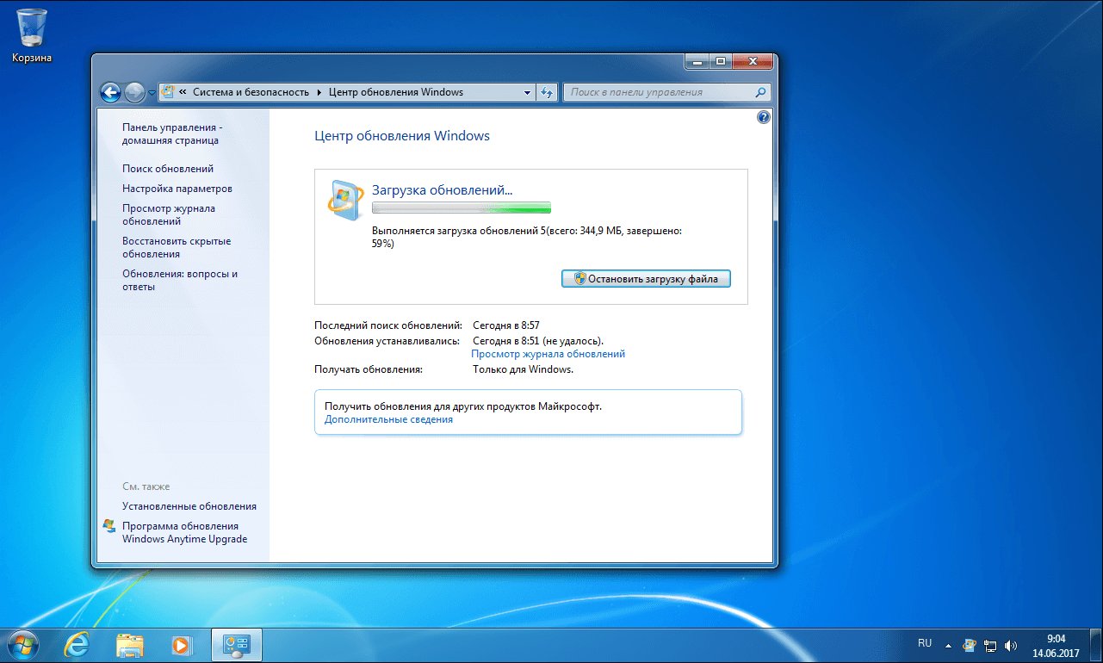Viewport: 1103px width, 663px height.
Task: Open Windows Explorer folder taskbar icon
Action: (130, 644)
